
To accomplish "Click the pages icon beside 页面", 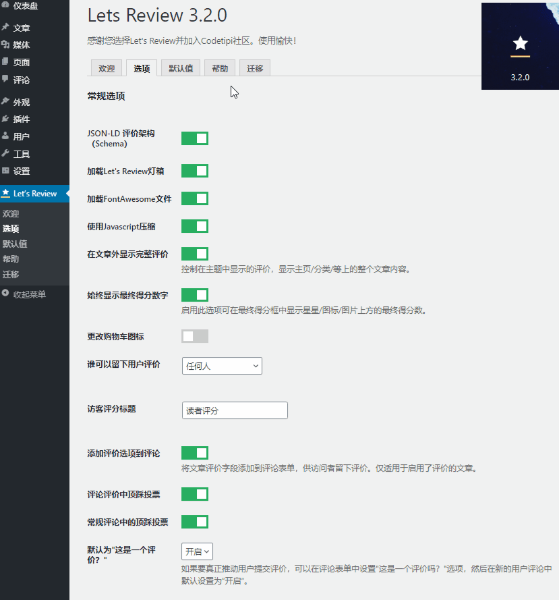I will (x=5, y=61).
